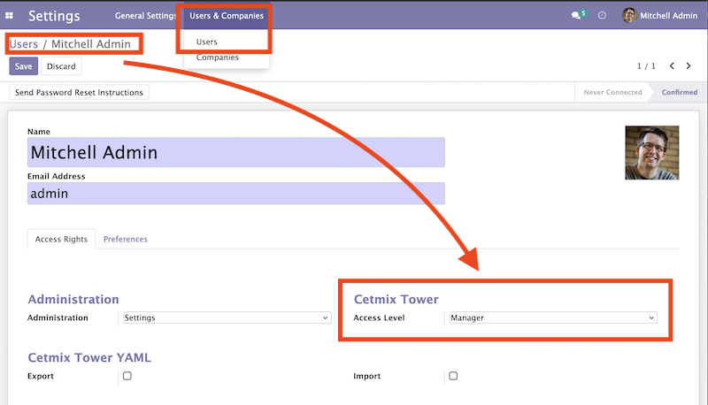Open the Access Level dropdown
This screenshot has width=708, height=405.
(551, 317)
